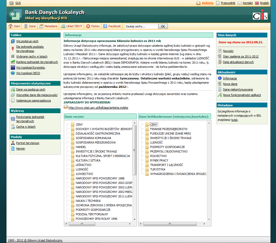The height and width of the screenshot is (243, 276).
Task: Open the English language link
Action: pos(265,3)
